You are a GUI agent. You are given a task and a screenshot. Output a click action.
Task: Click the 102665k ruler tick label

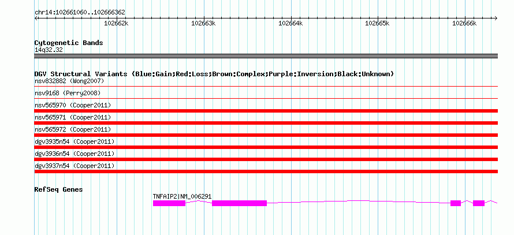(x=377, y=23)
